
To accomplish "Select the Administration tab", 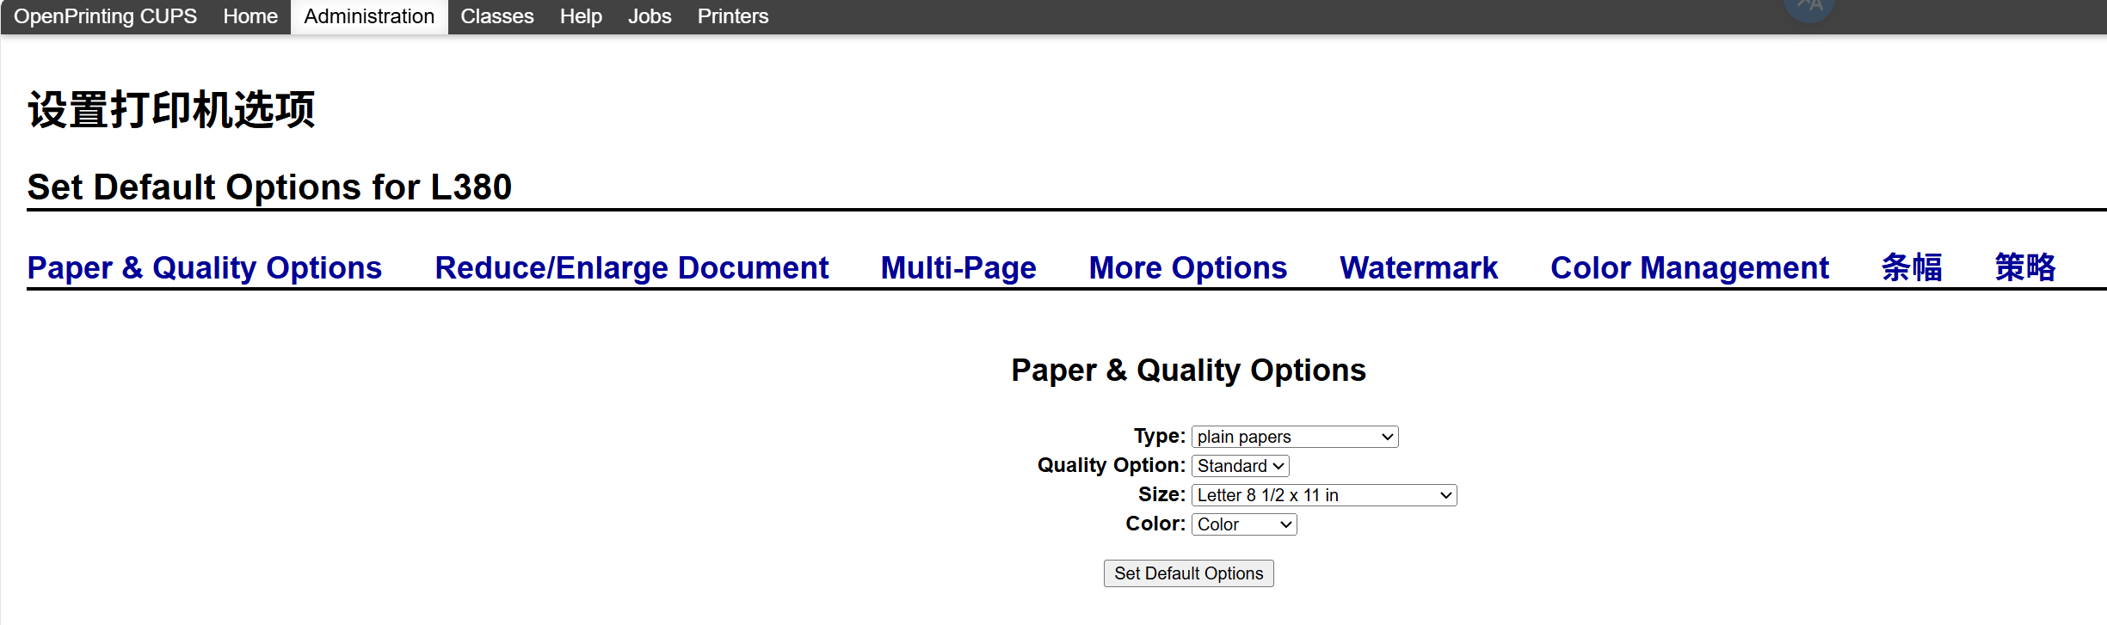I will 369,16.
